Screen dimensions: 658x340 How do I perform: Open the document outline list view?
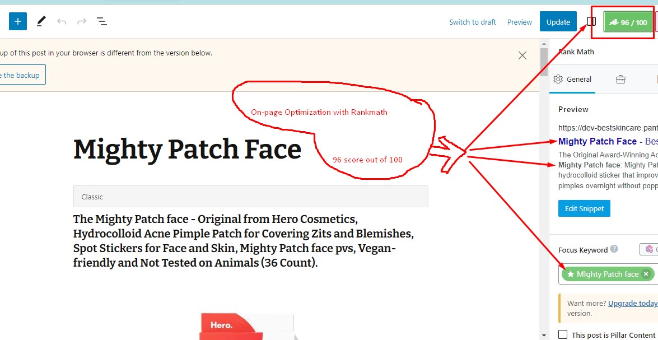pyautogui.click(x=101, y=21)
